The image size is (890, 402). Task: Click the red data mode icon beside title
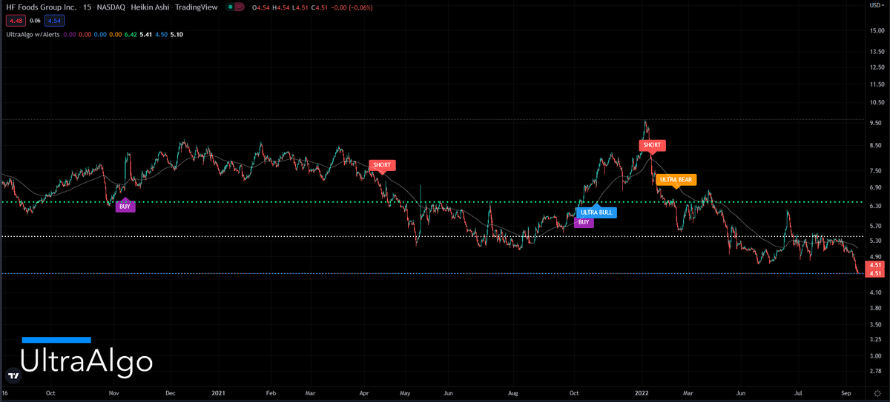point(240,7)
